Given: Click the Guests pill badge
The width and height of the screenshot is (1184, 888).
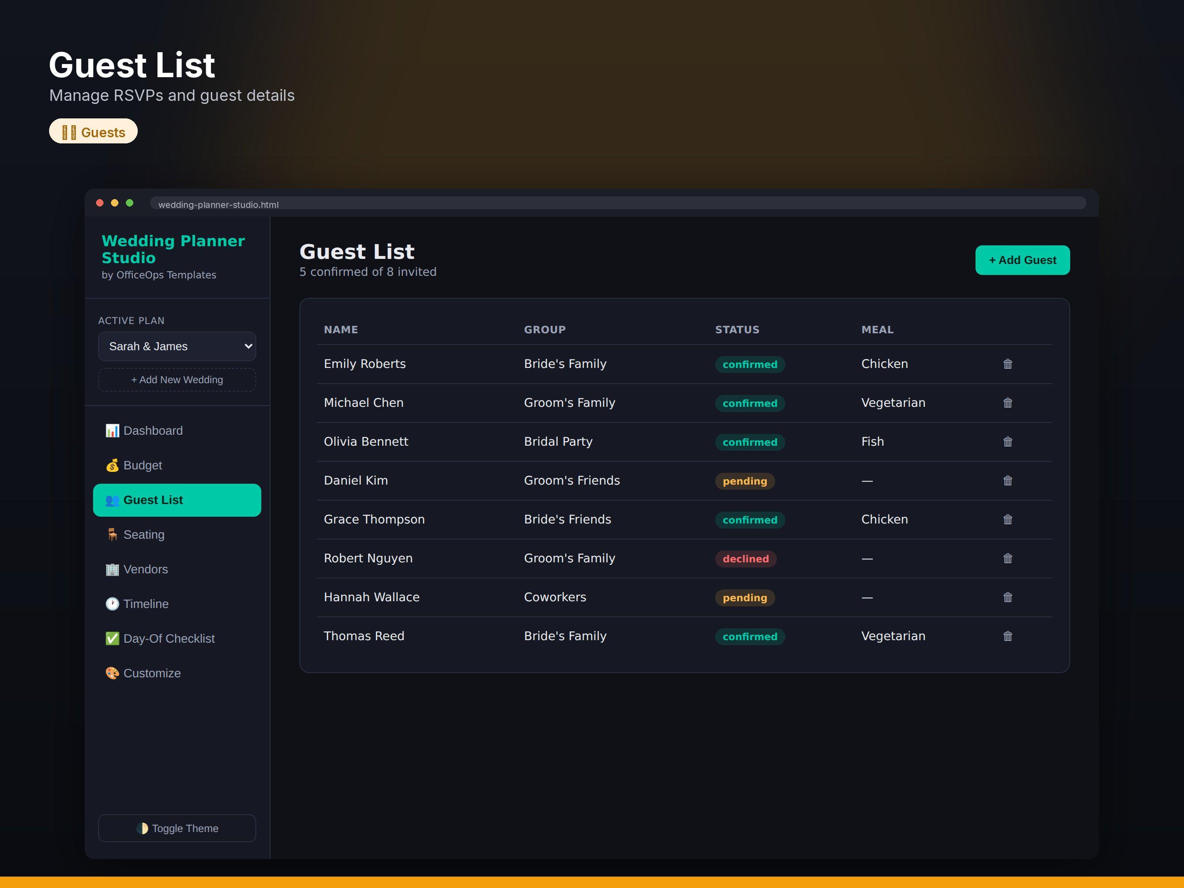Looking at the screenshot, I should [x=93, y=132].
